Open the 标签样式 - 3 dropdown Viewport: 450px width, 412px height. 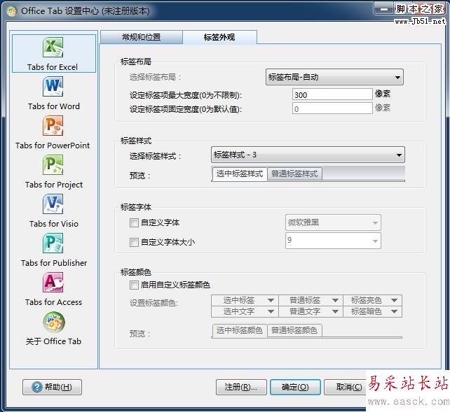(308, 155)
